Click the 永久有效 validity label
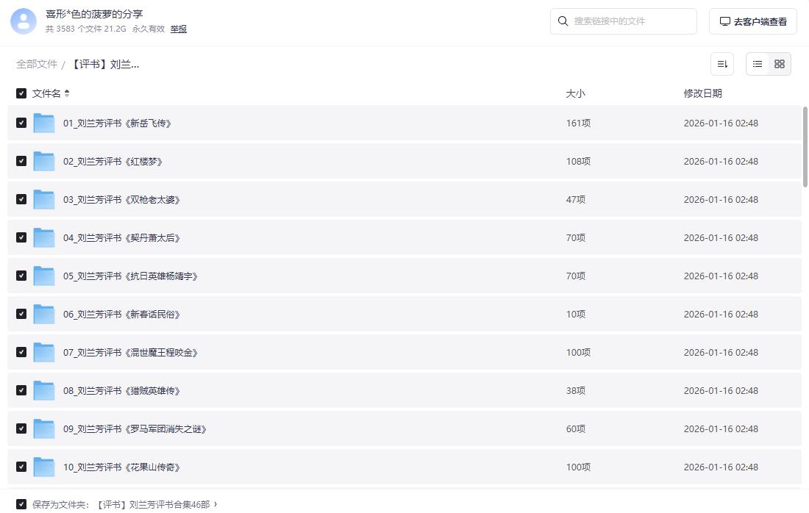The image size is (809, 513). (149, 29)
